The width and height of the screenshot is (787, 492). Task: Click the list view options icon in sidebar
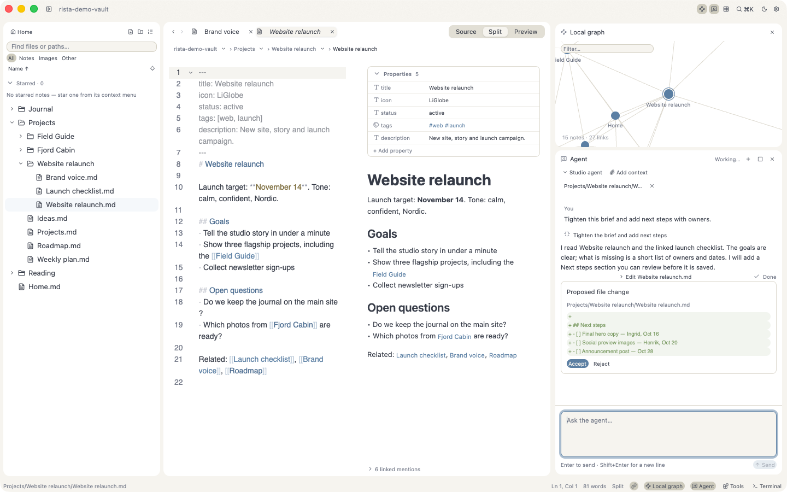click(x=150, y=32)
